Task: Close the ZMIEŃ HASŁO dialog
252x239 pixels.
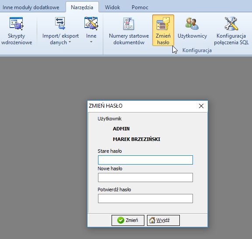Action: (201, 106)
